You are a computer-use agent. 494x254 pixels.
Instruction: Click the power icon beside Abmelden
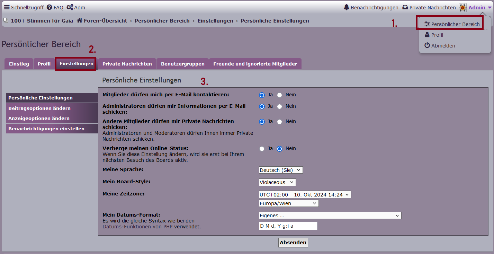[x=427, y=45]
